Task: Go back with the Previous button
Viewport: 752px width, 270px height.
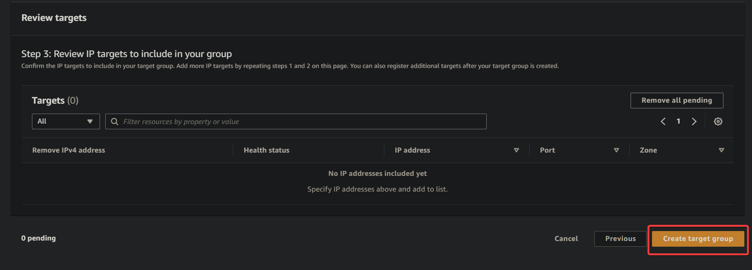Action: 621,239
